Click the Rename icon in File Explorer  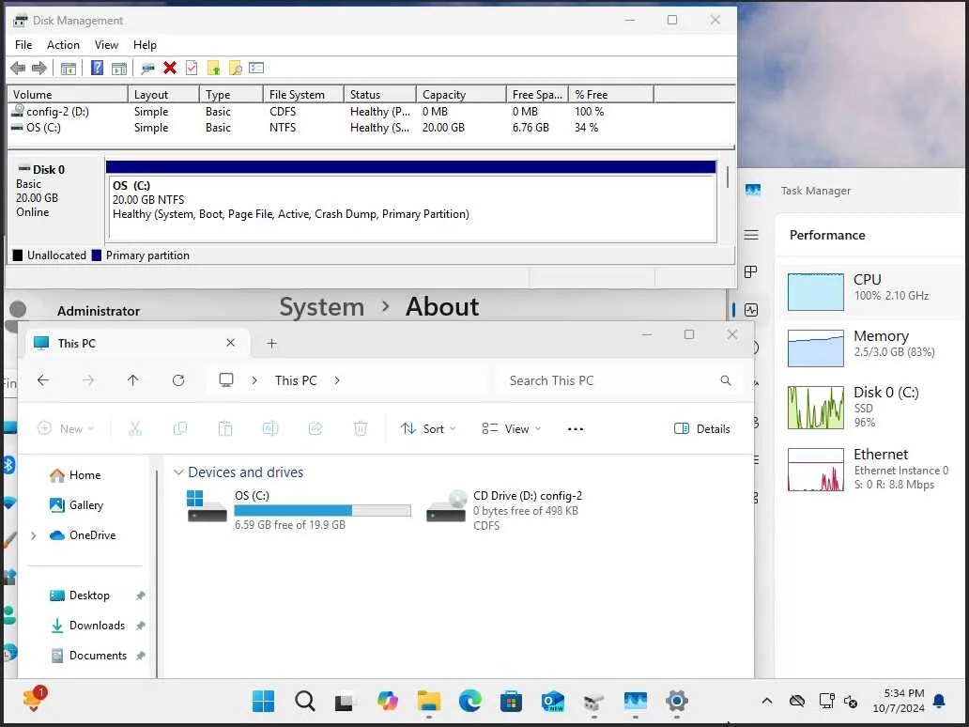270,428
